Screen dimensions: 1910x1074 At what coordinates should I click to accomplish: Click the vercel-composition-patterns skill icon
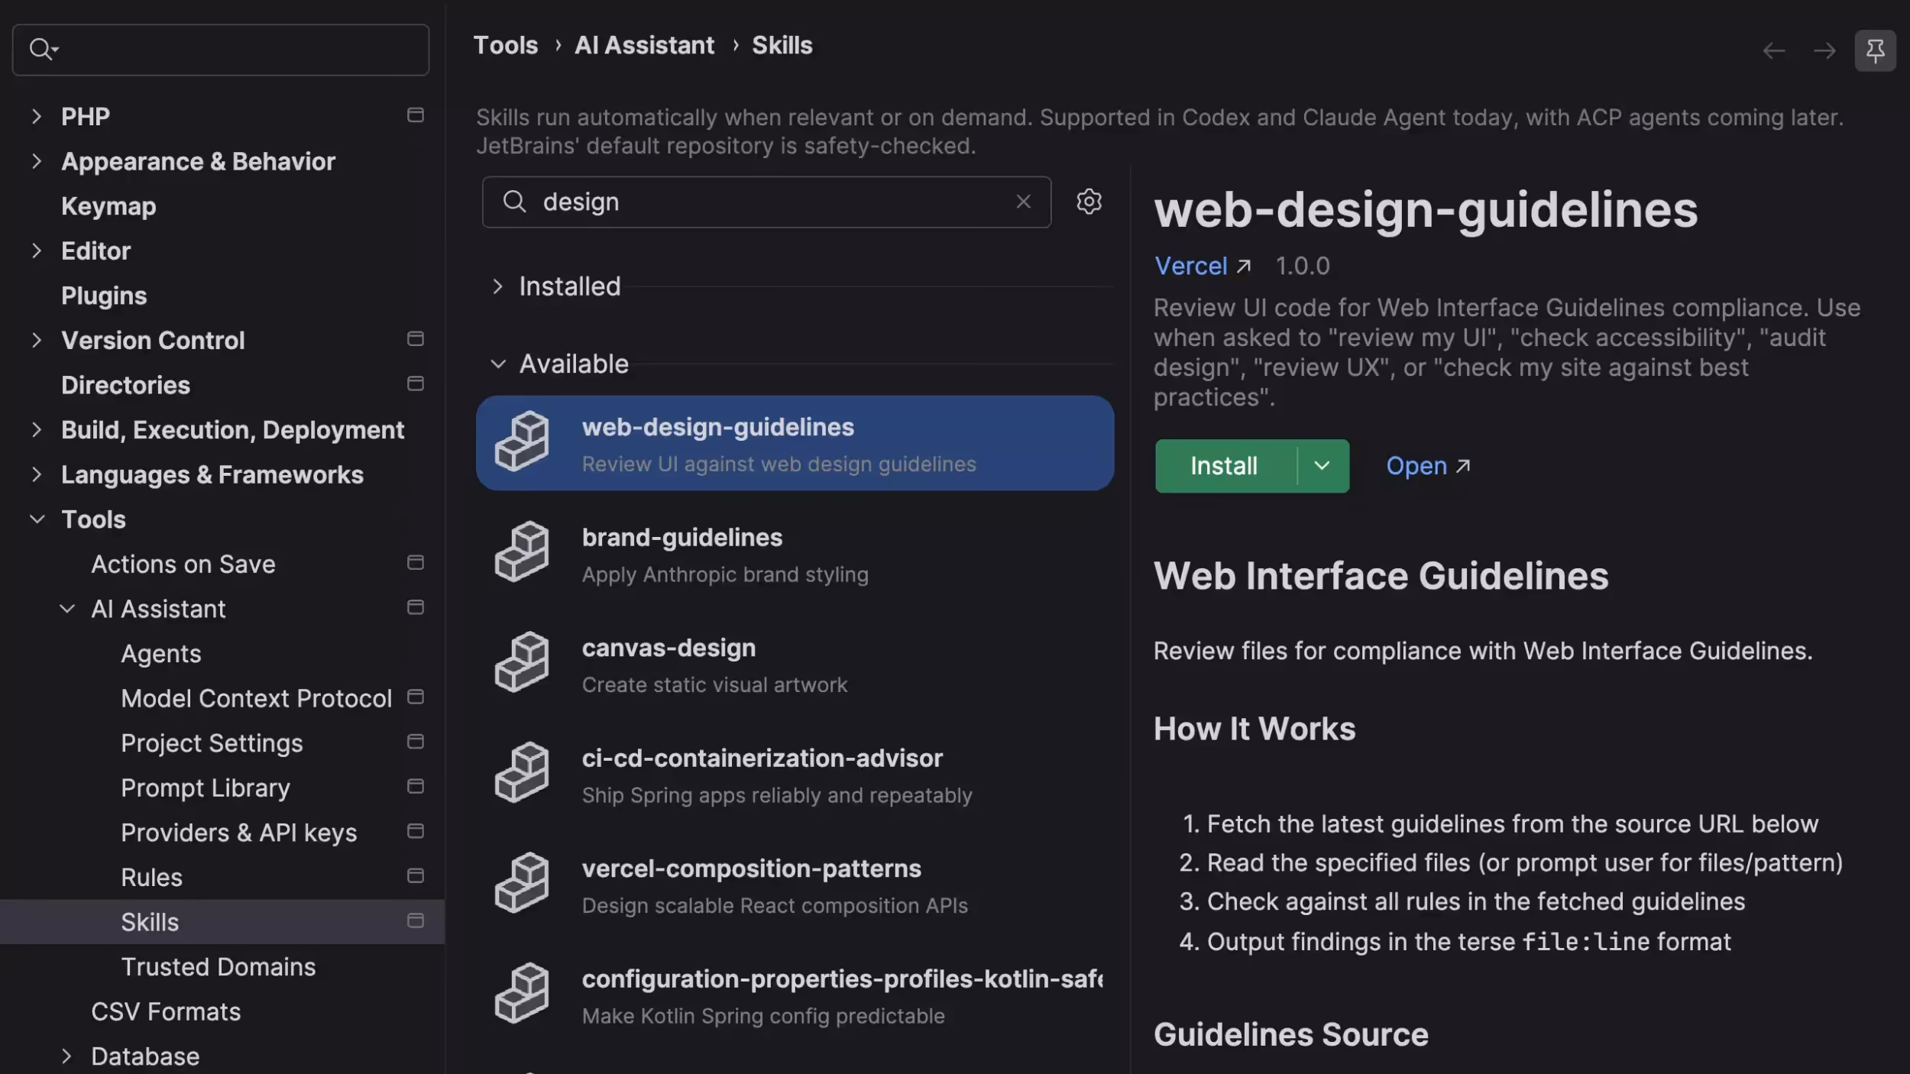(x=522, y=883)
